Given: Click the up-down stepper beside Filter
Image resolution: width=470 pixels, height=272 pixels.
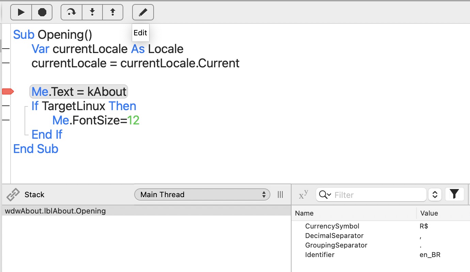Looking at the screenshot, I should pyautogui.click(x=435, y=194).
